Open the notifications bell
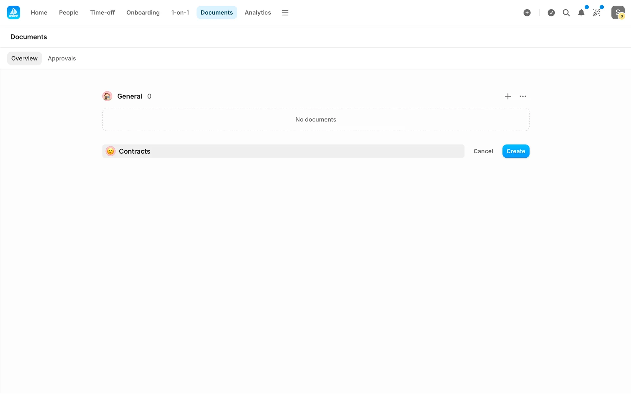The height and width of the screenshot is (394, 631). (581, 12)
